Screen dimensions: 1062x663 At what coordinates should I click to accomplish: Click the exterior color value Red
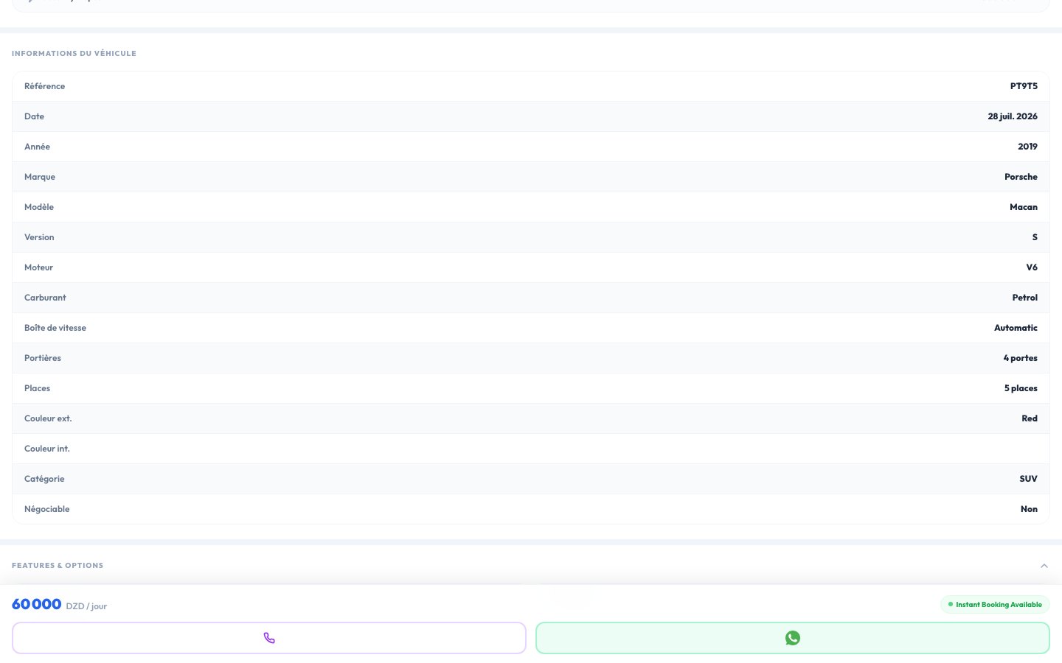1030,418
